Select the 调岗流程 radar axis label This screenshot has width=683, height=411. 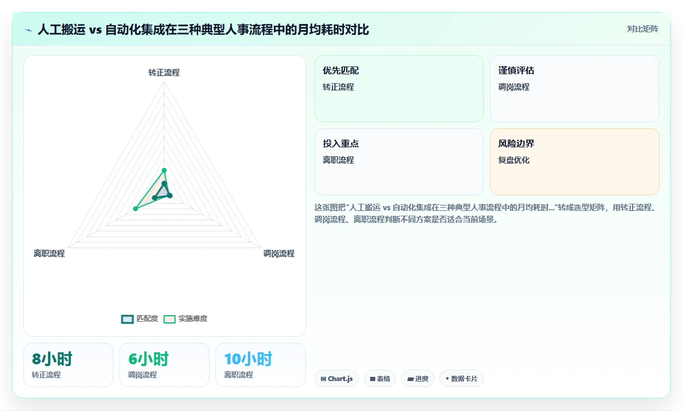click(x=278, y=253)
